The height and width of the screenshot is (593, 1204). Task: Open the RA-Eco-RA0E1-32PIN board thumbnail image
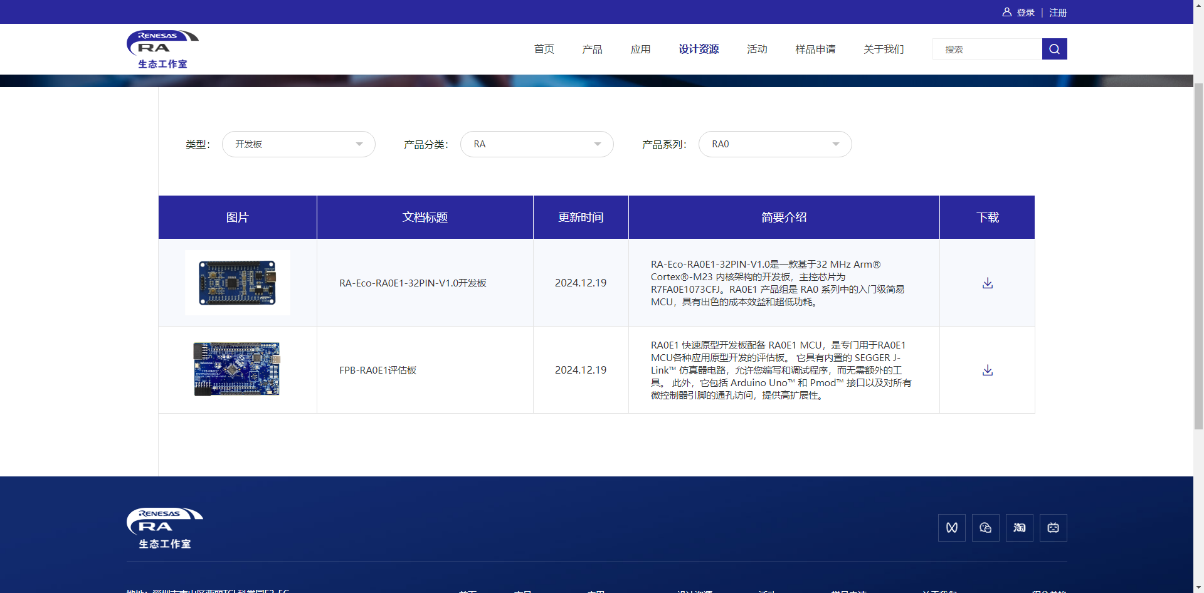coord(237,283)
